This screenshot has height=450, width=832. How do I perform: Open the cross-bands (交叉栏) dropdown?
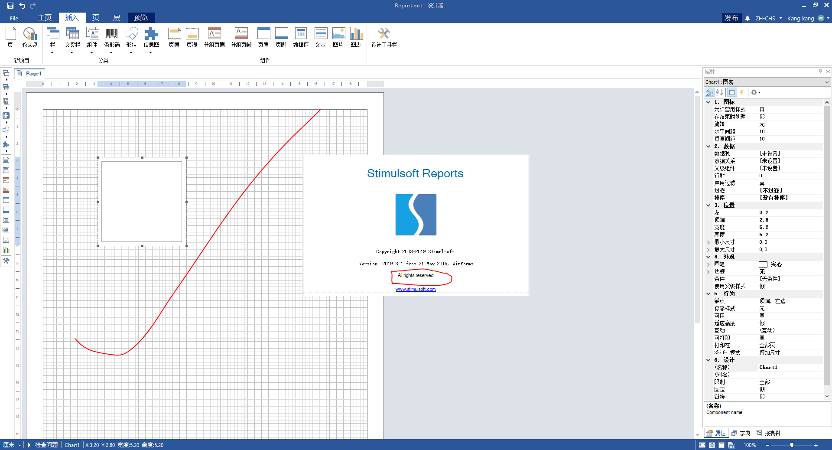(x=72, y=40)
